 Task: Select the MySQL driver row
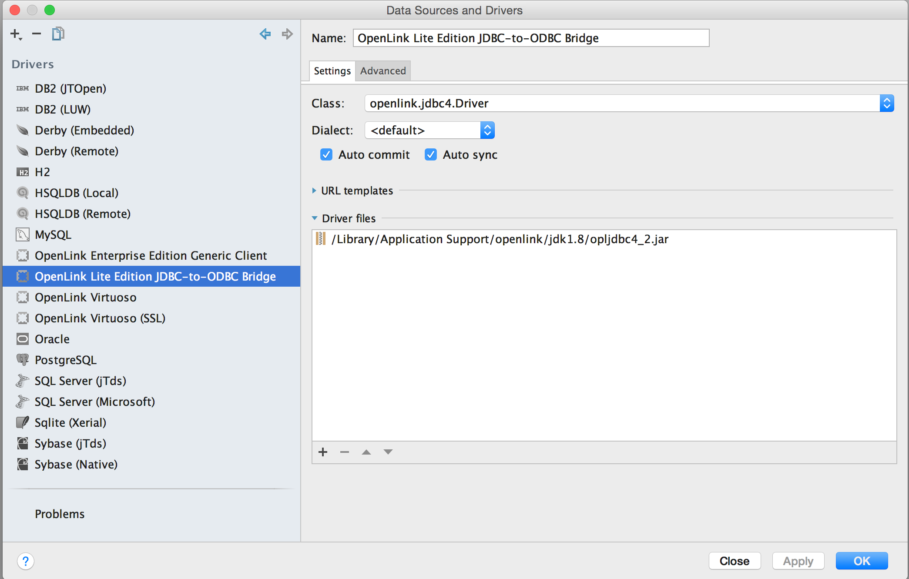tap(151, 234)
